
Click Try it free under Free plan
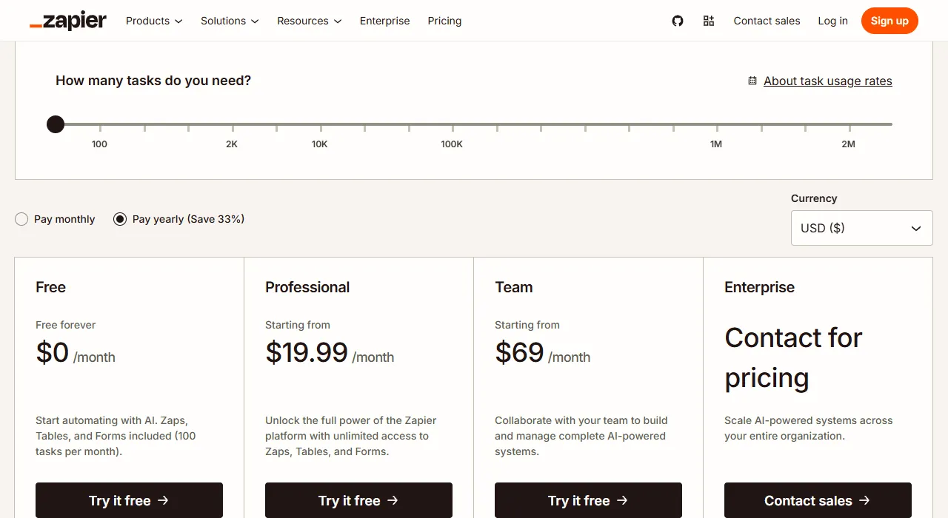click(129, 500)
